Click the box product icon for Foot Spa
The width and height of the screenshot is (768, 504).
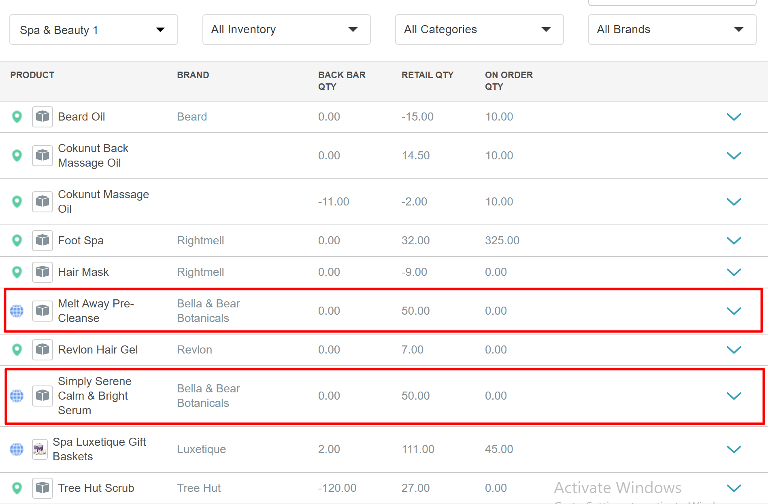tap(43, 241)
